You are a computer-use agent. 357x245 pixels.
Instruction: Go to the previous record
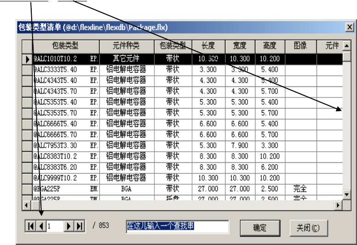click(41, 226)
